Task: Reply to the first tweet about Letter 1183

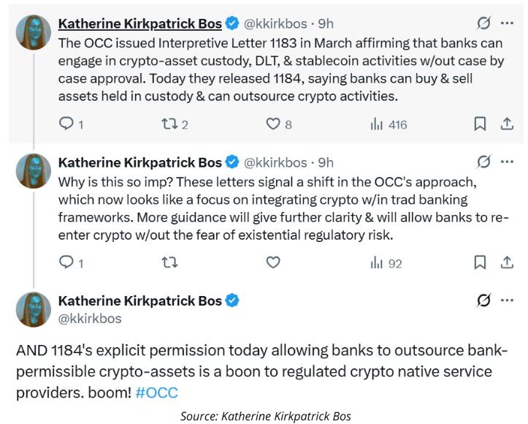Action: (66, 124)
